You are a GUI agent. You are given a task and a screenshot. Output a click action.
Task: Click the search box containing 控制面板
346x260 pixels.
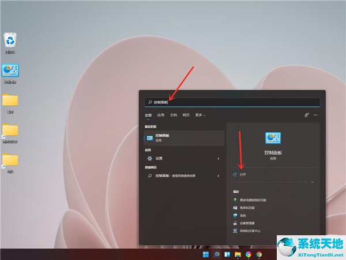pos(232,102)
